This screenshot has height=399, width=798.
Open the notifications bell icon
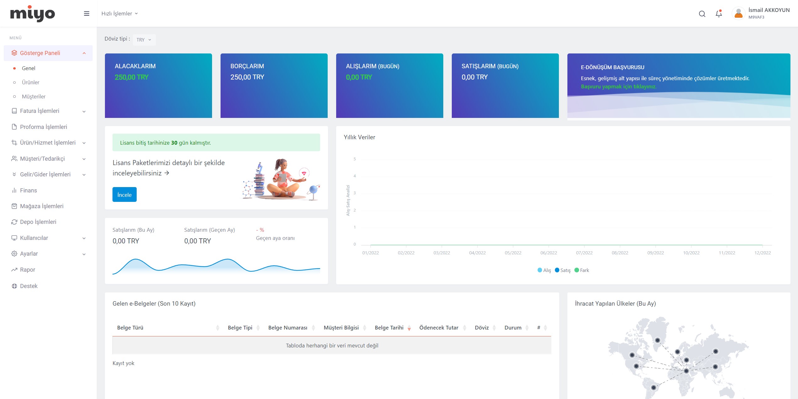[x=719, y=14]
